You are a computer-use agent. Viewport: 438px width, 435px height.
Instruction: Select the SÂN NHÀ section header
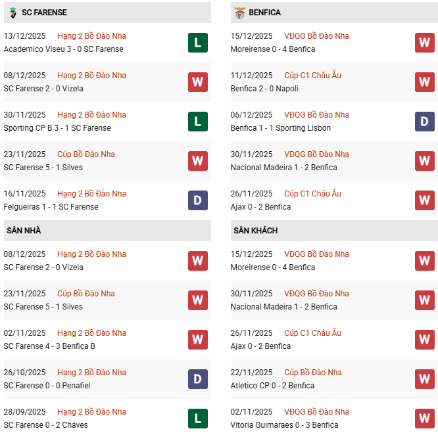(24, 231)
